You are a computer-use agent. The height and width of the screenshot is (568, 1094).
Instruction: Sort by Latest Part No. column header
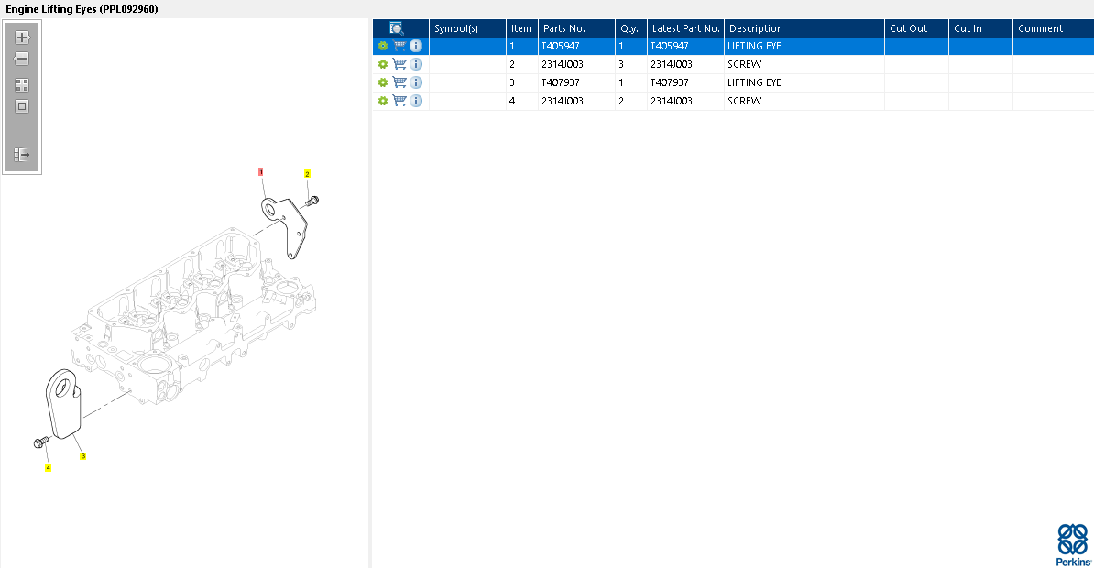click(x=686, y=28)
